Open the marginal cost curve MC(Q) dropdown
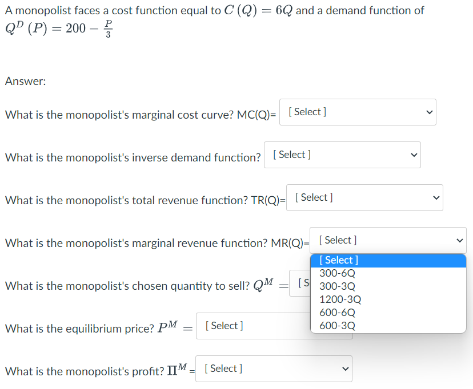This screenshot has height=389, width=473. pos(357,112)
